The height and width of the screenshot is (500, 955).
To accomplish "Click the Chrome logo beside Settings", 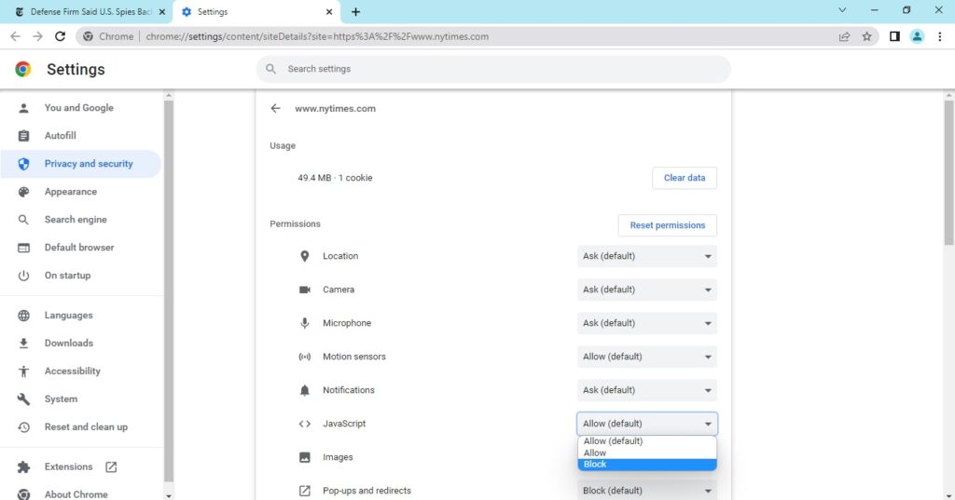I will [x=23, y=69].
